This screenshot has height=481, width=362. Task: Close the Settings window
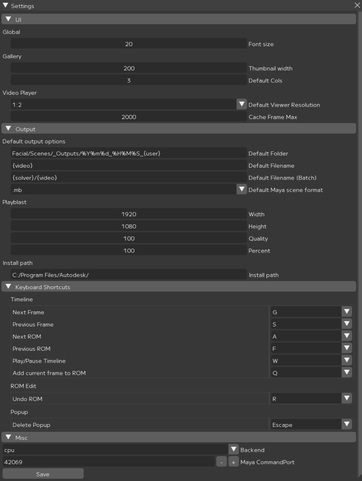coord(357,6)
